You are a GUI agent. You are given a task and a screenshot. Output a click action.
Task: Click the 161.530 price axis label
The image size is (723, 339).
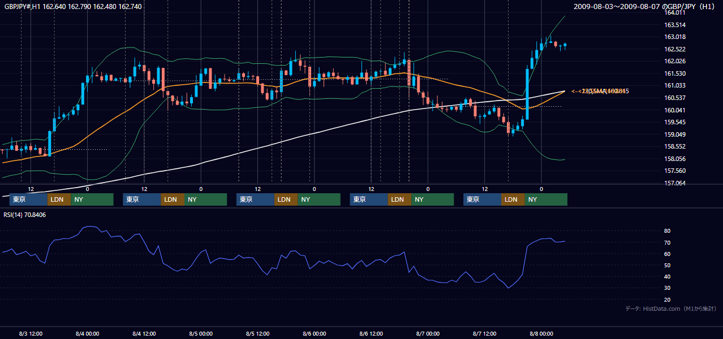pos(675,74)
